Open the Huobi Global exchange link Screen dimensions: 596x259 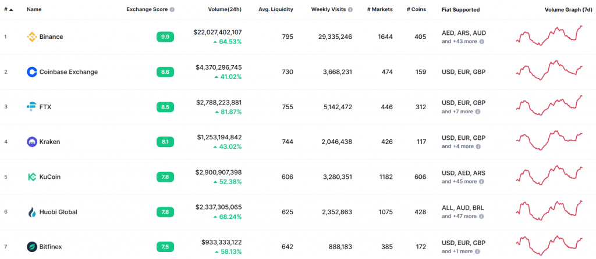click(x=58, y=212)
